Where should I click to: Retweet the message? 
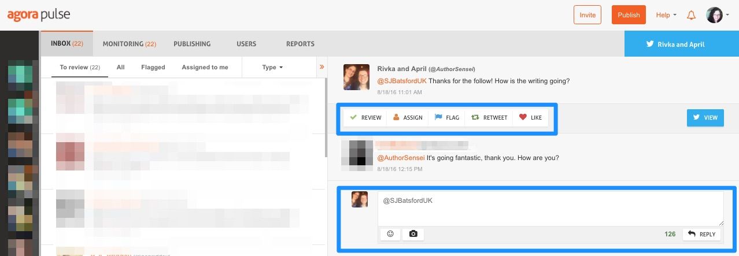pos(489,117)
